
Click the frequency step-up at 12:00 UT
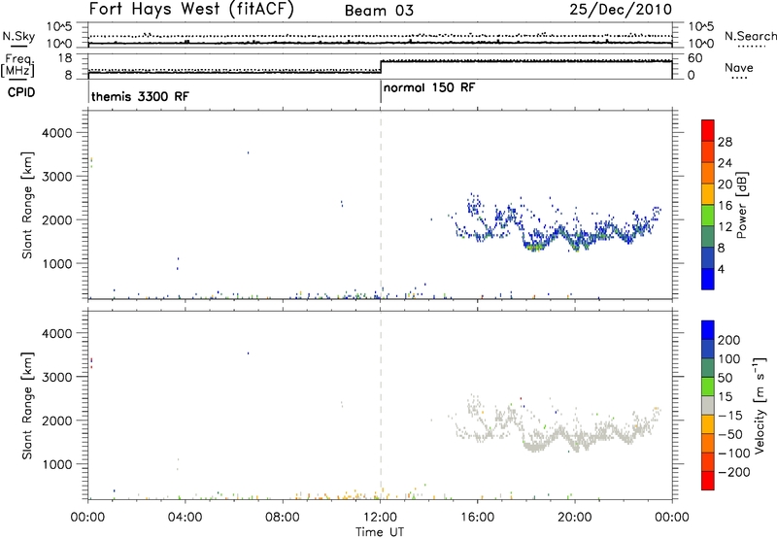click(381, 67)
